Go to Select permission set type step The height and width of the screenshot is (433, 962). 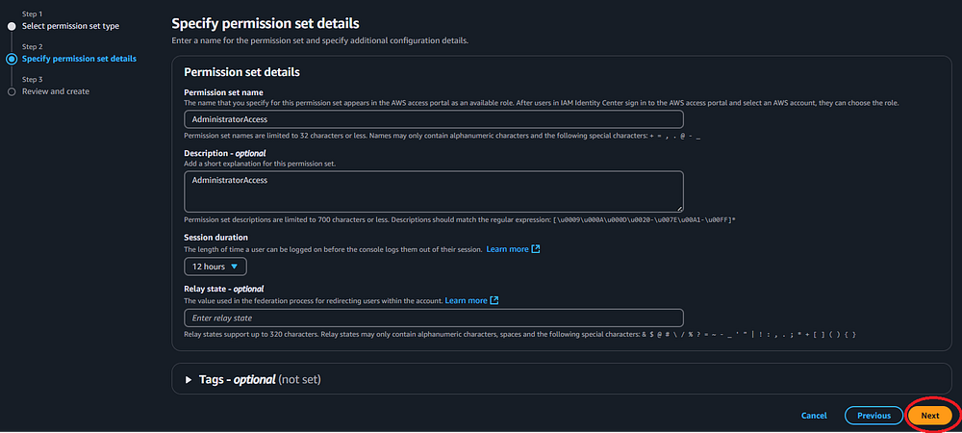tap(70, 26)
